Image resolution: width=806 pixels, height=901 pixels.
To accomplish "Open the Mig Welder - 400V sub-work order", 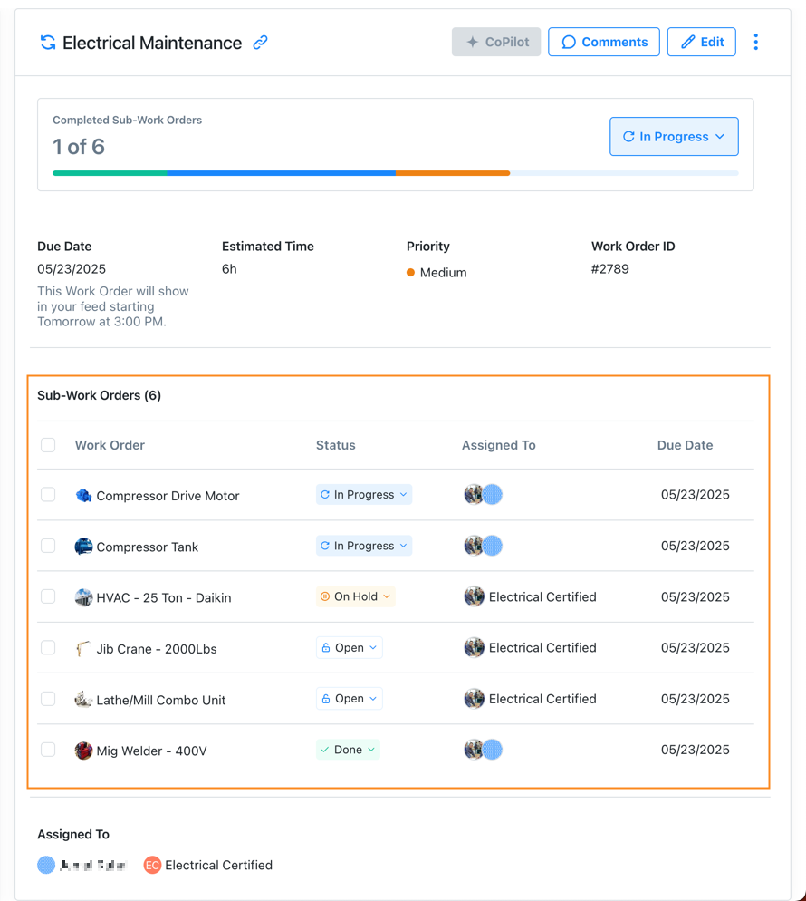I will click(151, 751).
